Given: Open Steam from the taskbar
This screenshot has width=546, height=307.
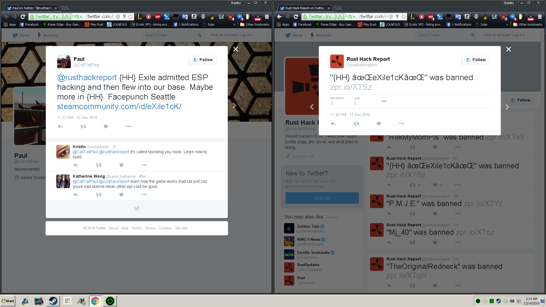Looking at the screenshot, I should [x=53, y=301].
